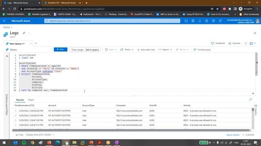Open the Export dropdown
261x146 pixels.
(x=165, y=49)
